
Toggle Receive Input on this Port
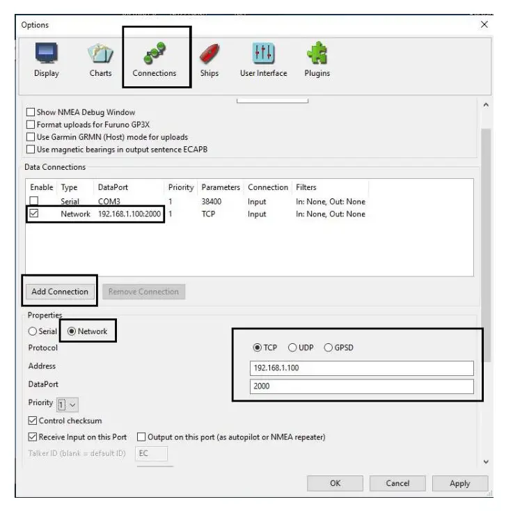click(x=33, y=437)
